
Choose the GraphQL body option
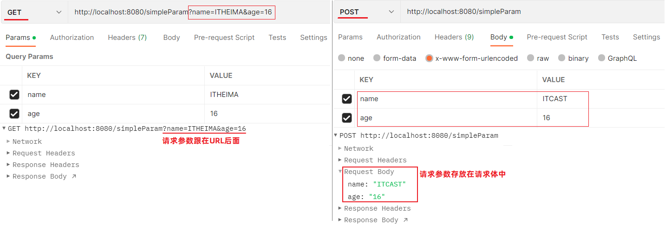(x=602, y=58)
